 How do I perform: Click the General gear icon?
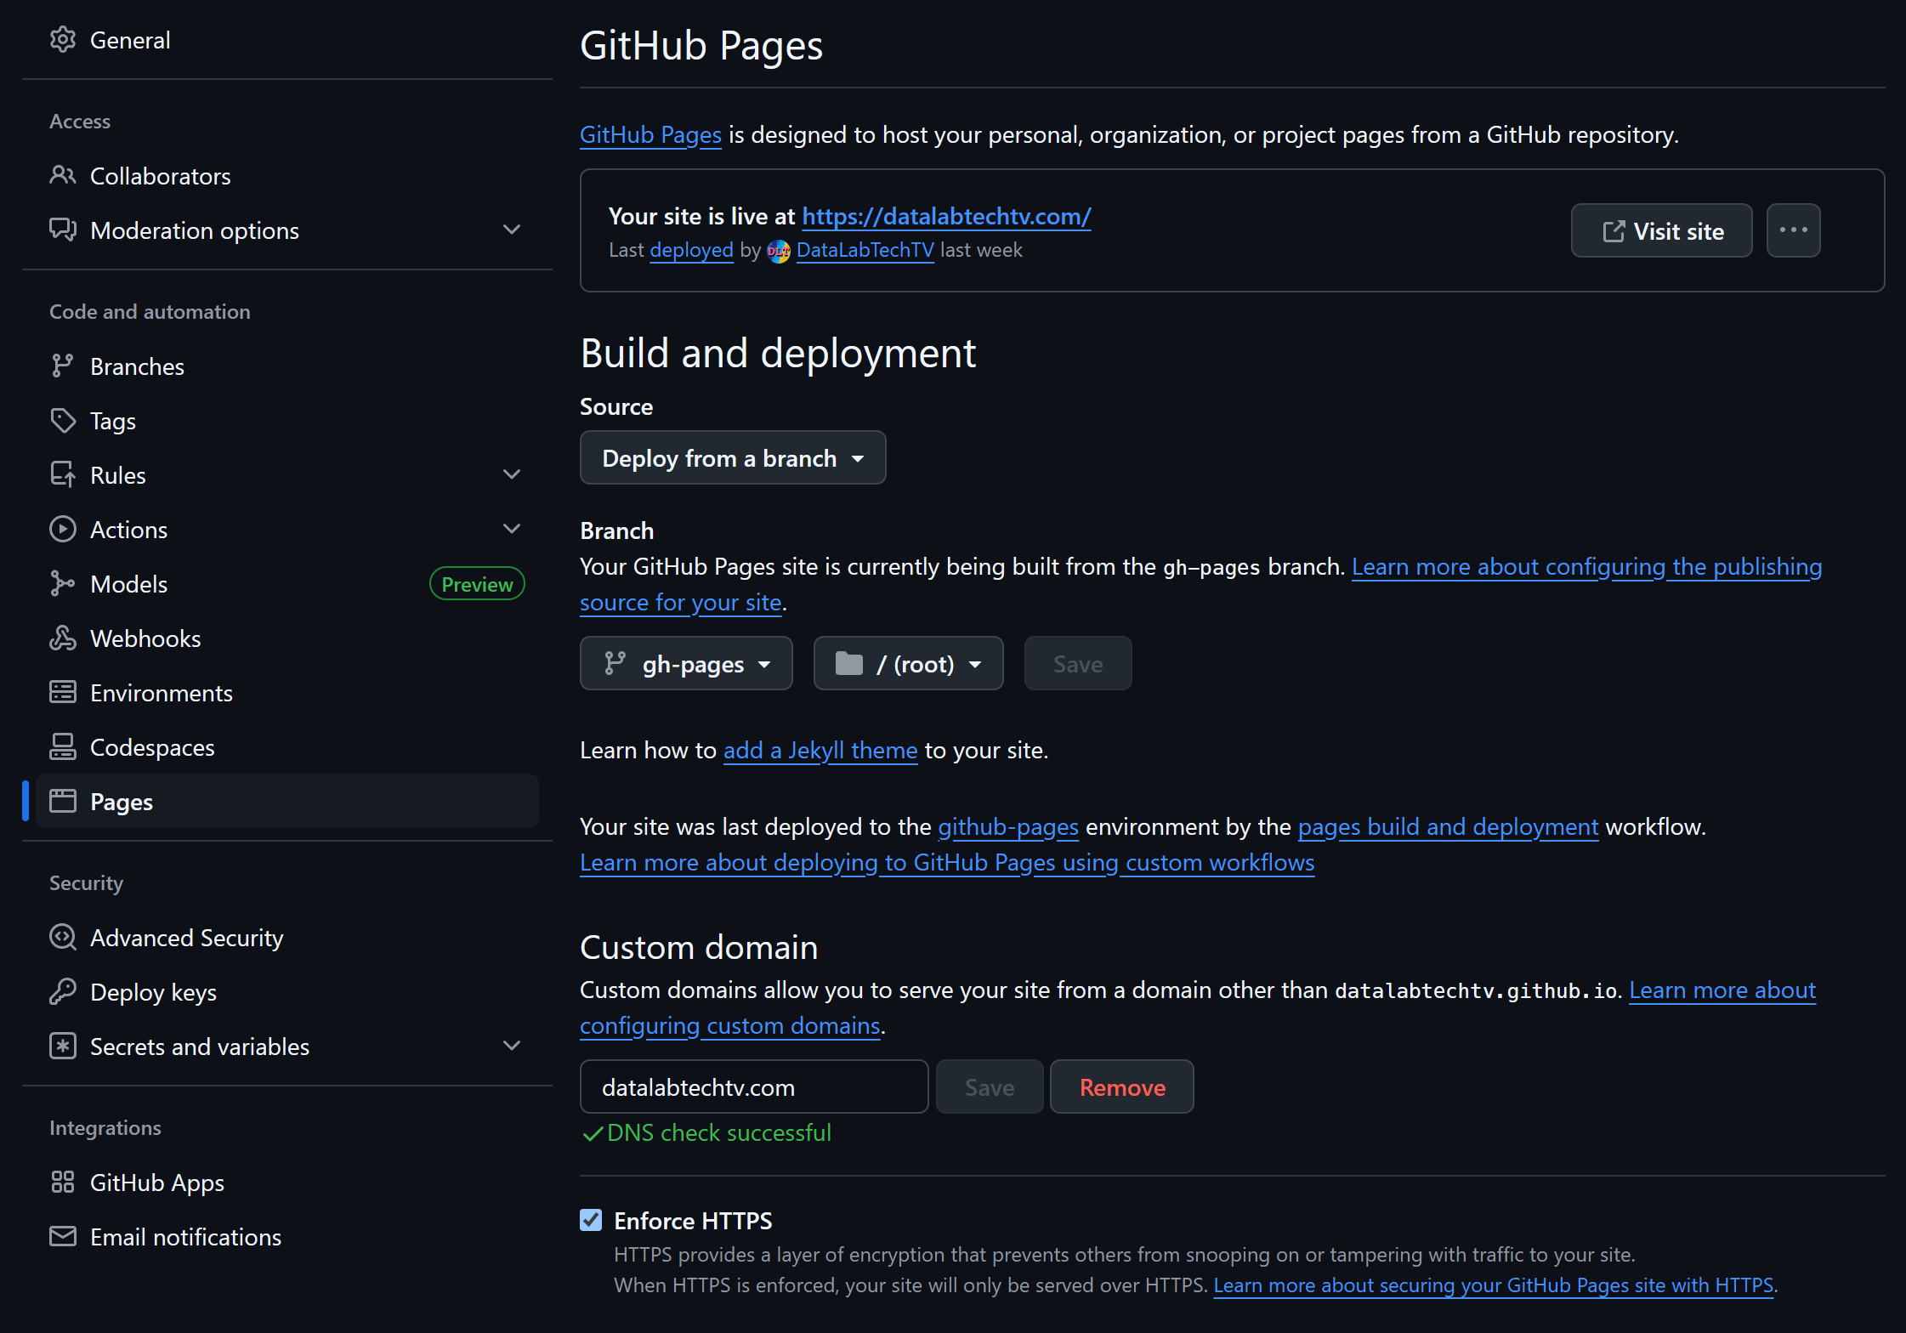pyautogui.click(x=63, y=40)
